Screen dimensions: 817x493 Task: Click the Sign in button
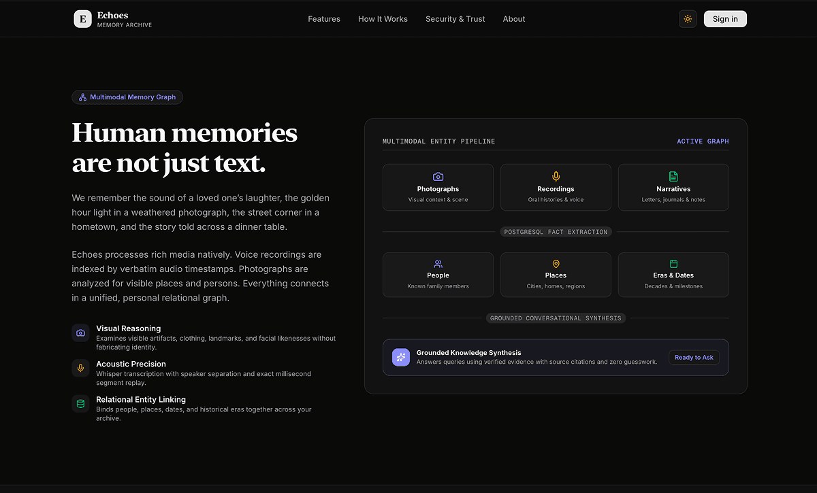(725, 19)
